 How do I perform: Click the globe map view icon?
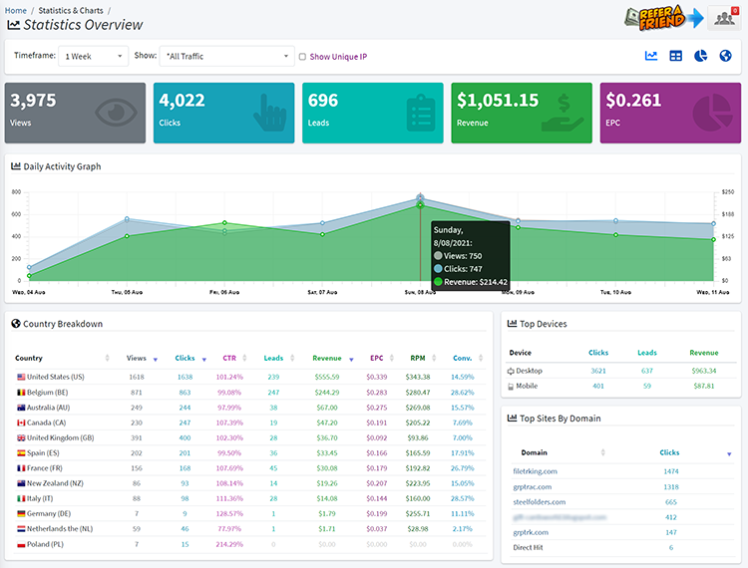pyautogui.click(x=725, y=56)
